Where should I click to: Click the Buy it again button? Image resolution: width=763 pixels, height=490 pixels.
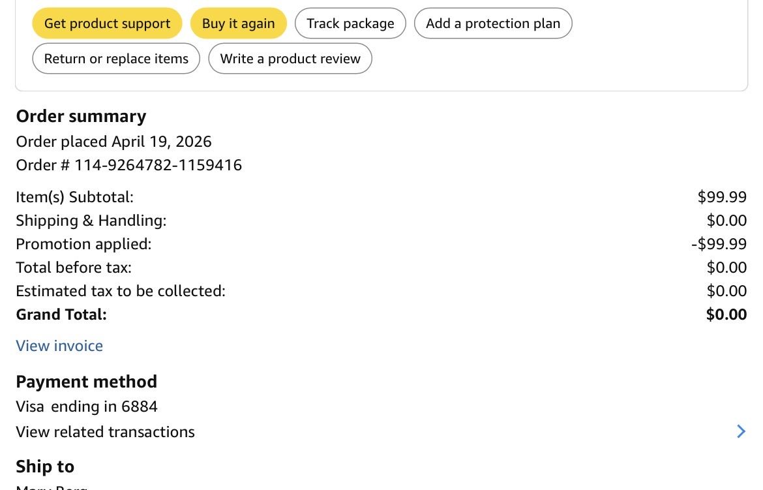(238, 23)
